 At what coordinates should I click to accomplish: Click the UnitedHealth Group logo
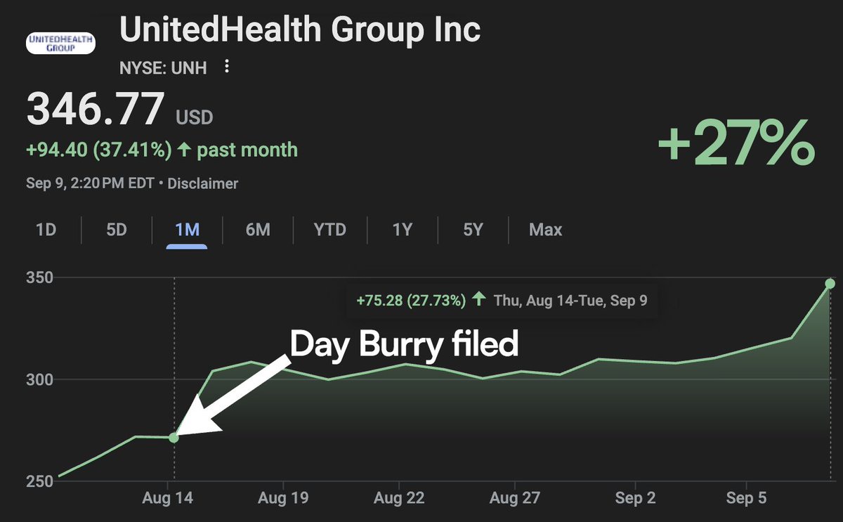(60, 43)
